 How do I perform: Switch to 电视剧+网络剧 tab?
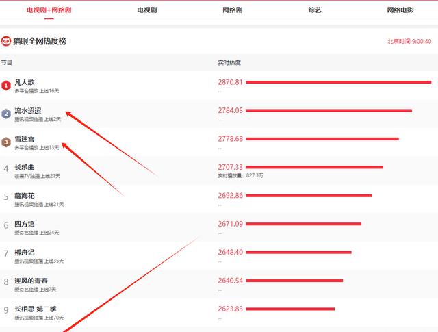click(x=49, y=10)
